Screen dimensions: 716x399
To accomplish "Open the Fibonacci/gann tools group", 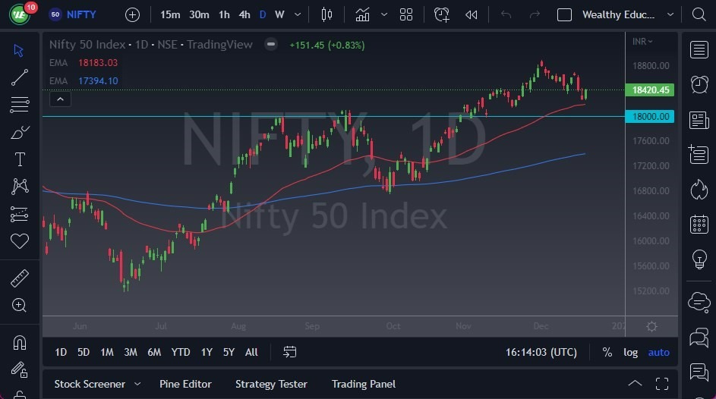I will (19, 105).
